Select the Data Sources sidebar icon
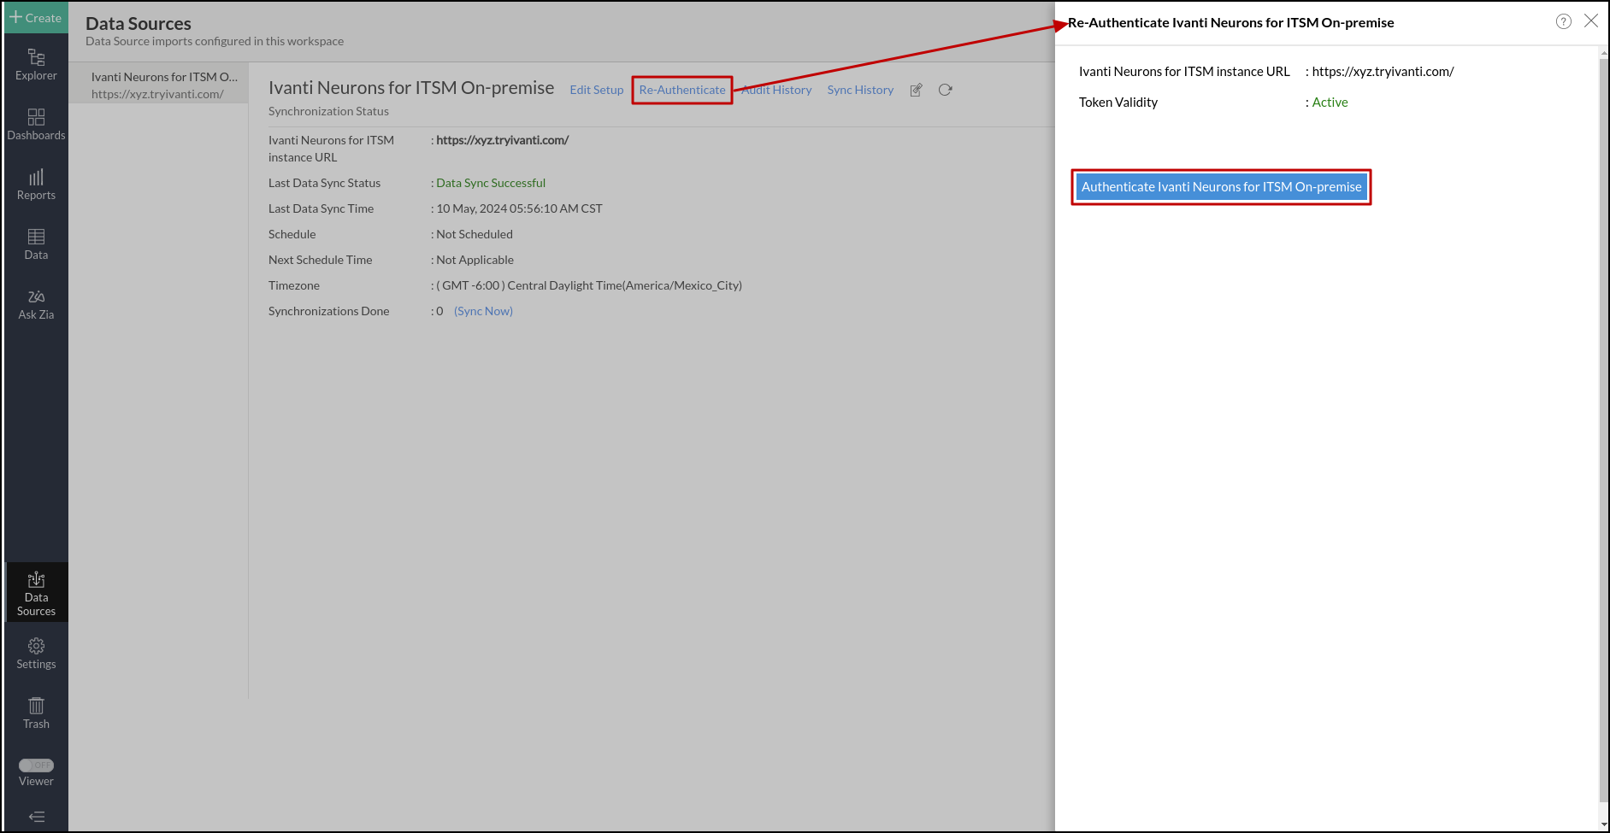 point(35,592)
